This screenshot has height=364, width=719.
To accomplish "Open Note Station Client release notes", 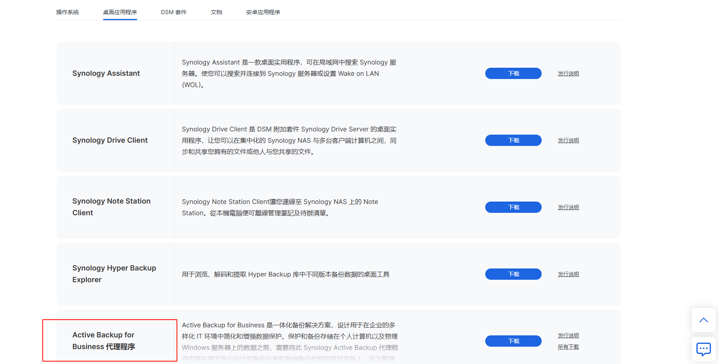I will click(x=568, y=207).
